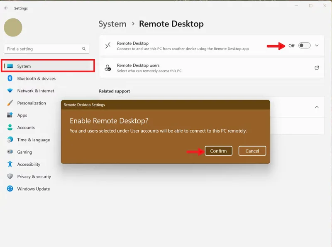332x247 pixels.
Task: Collapse the Related support section chevron
Action: point(317,107)
